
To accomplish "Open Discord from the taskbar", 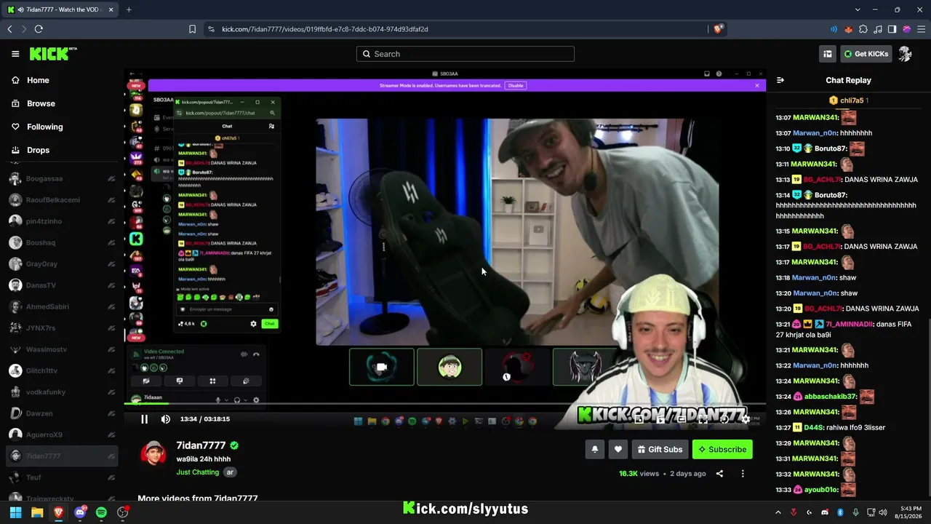I will pos(80,512).
